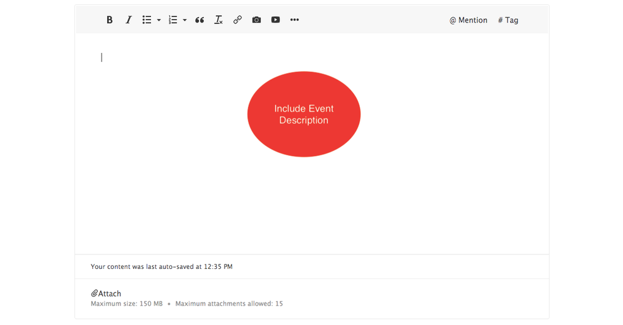Toggle italic formatting

128,20
